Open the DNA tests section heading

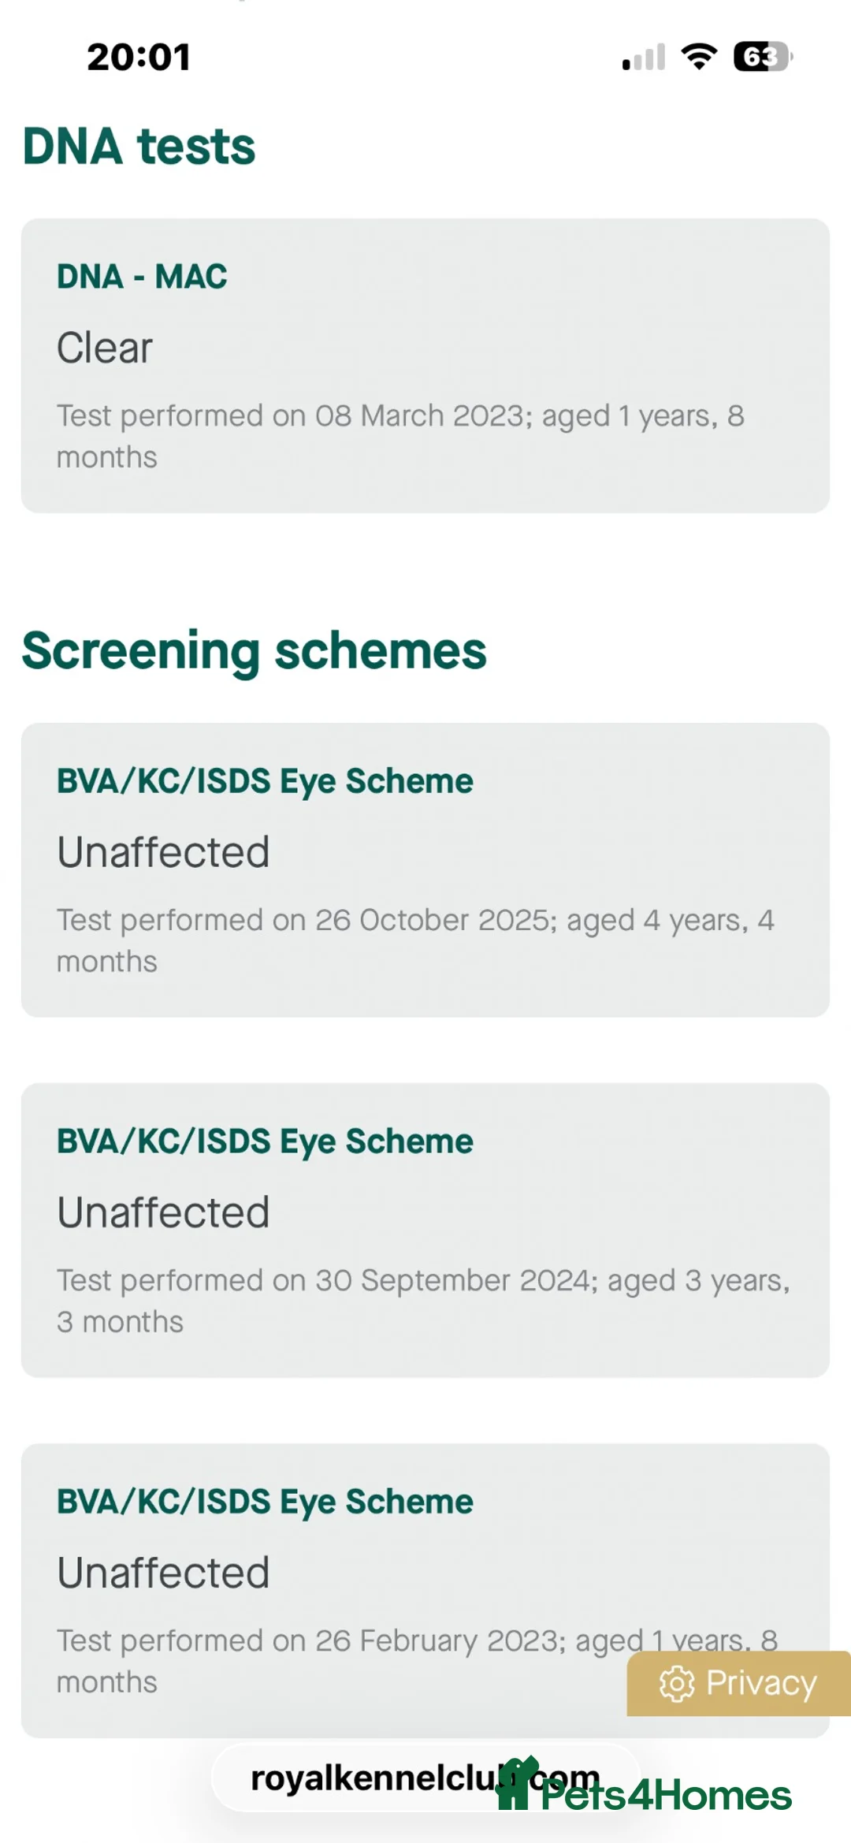pyautogui.click(x=139, y=147)
